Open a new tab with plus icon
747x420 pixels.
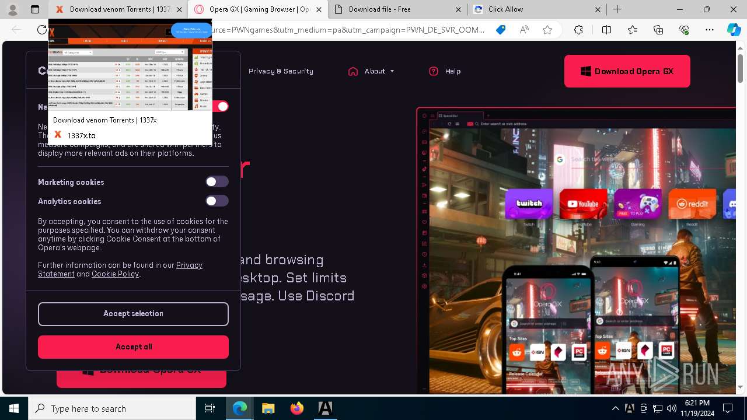[617, 9]
